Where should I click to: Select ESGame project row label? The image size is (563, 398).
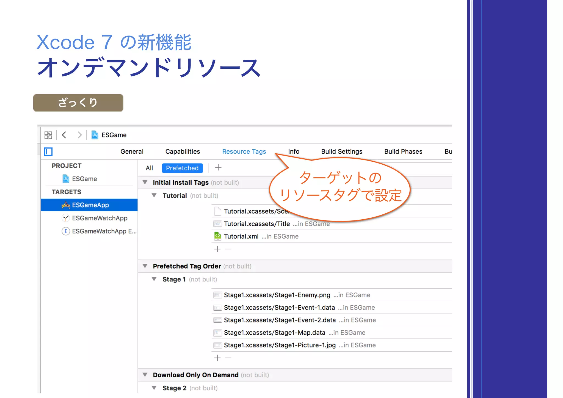pos(84,179)
